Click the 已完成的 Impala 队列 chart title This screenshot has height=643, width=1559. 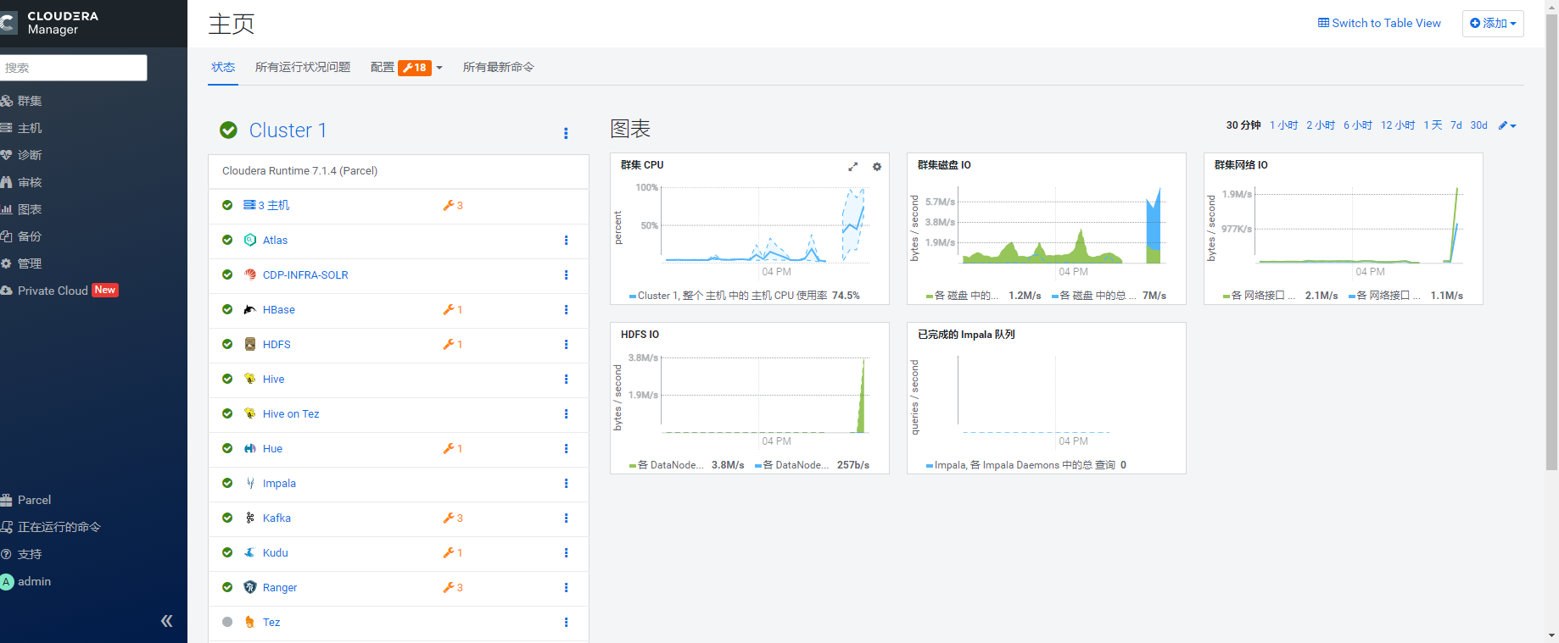(x=966, y=335)
